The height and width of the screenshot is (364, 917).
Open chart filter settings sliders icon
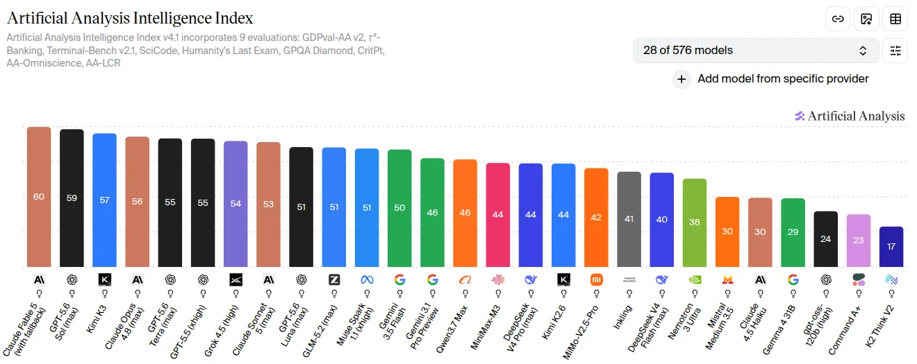[895, 51]
